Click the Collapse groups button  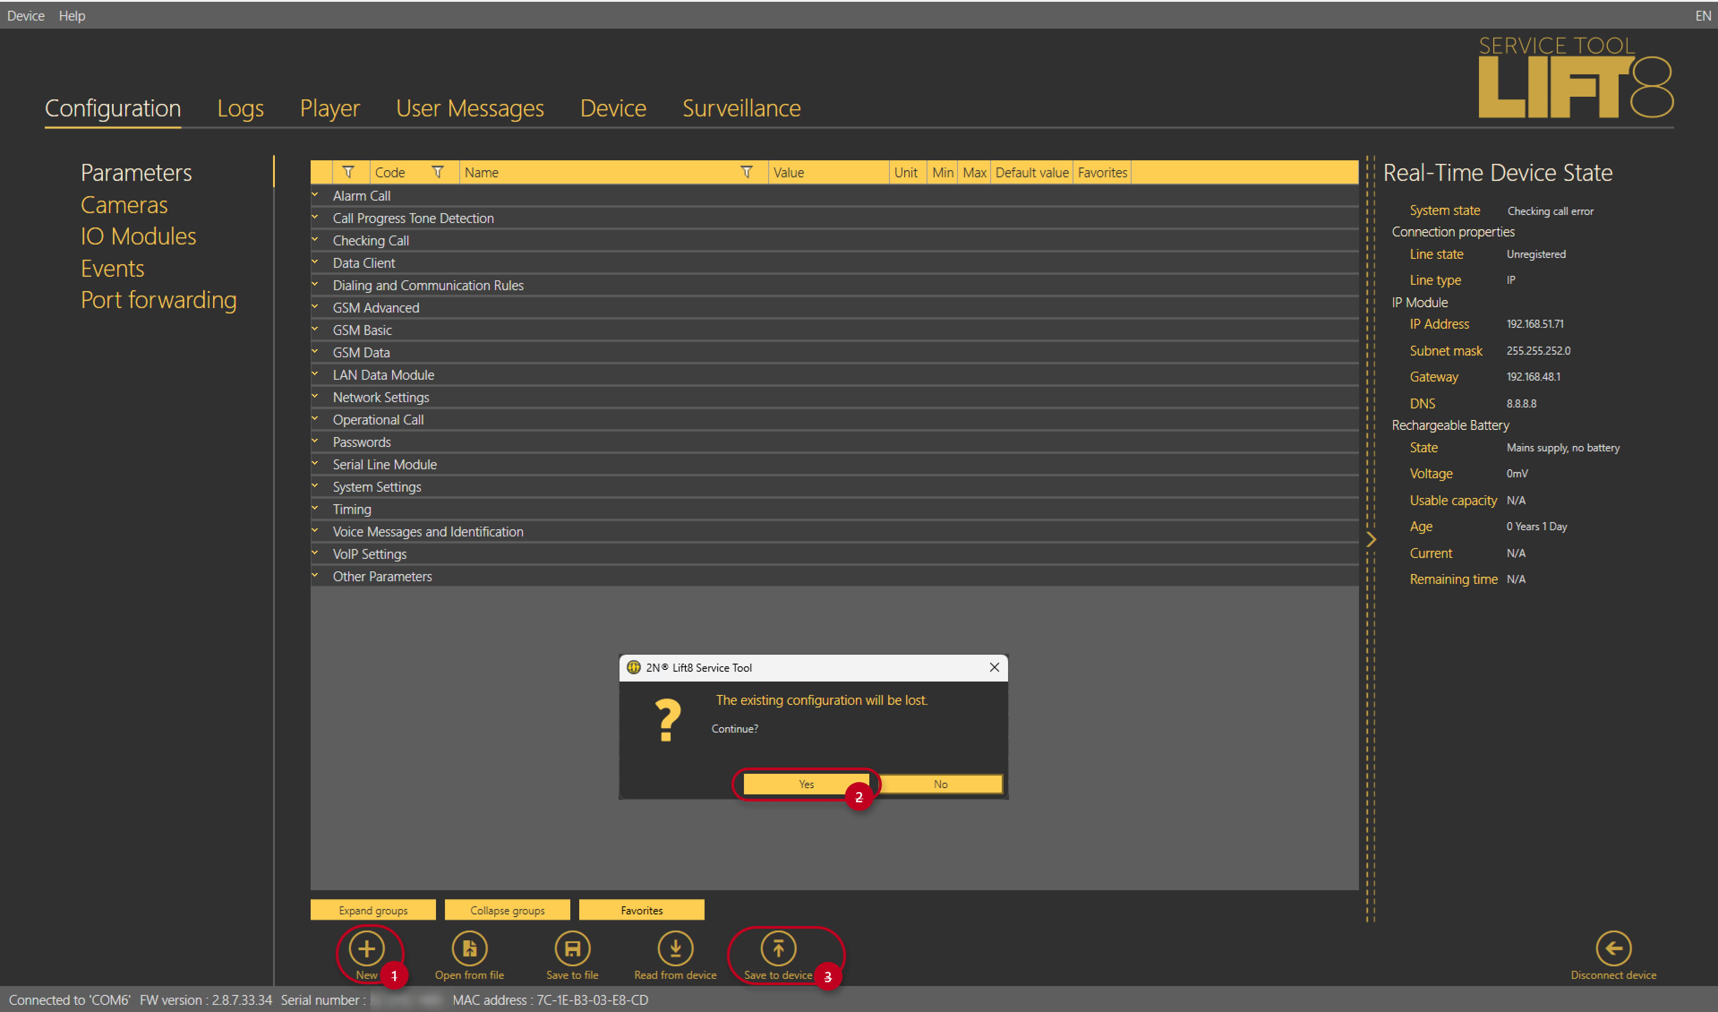[x=507, y=910]
